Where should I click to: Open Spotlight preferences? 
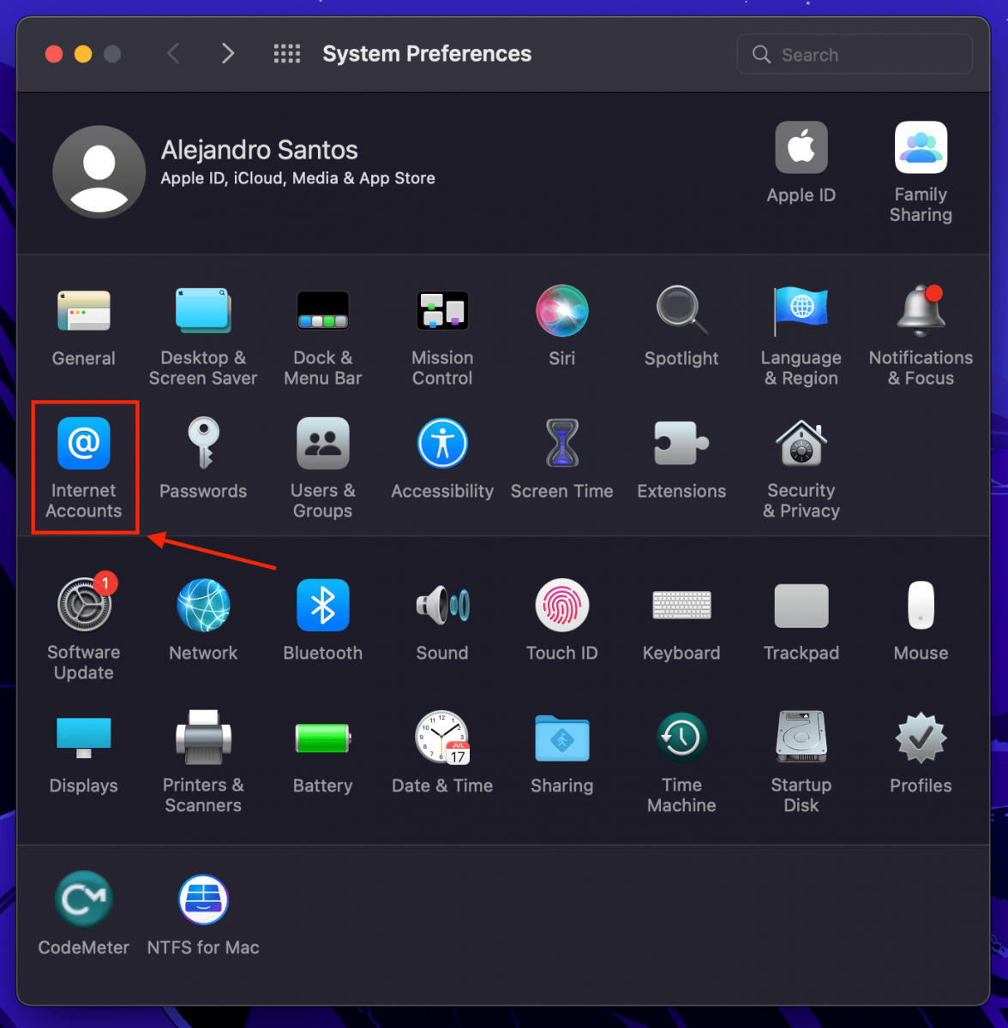click(x=681, y=310)
